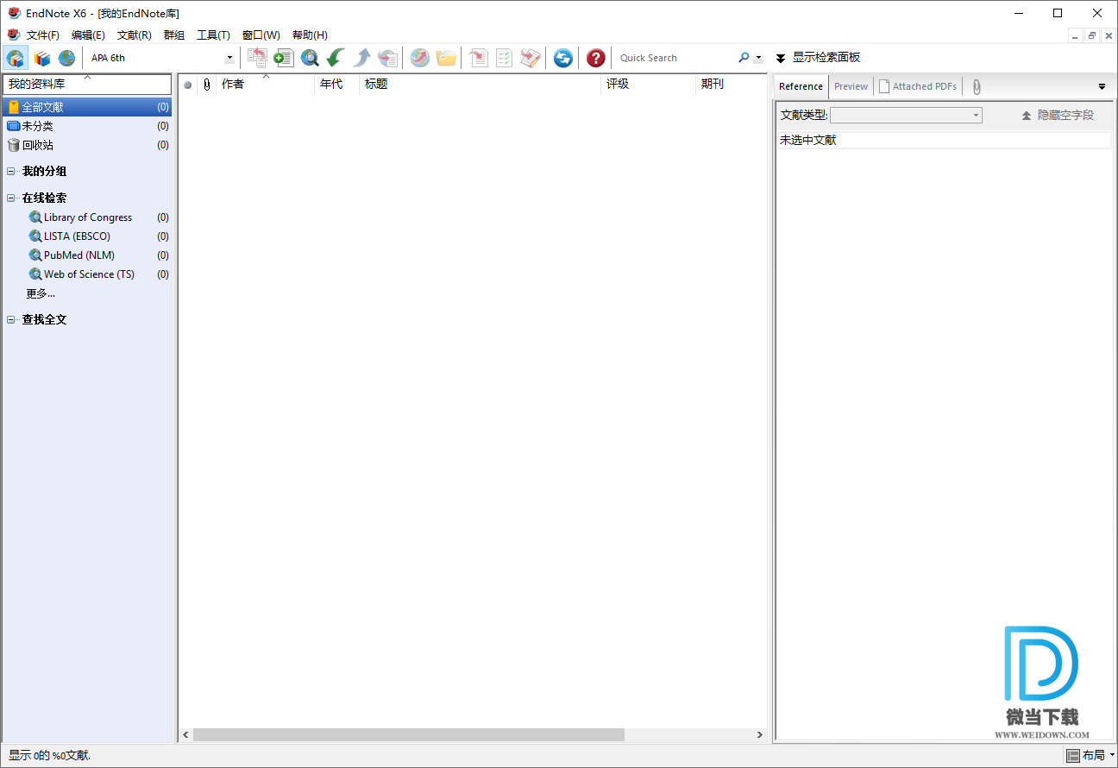
Task: Click 更多... under online search
Action: coord(41,293)
